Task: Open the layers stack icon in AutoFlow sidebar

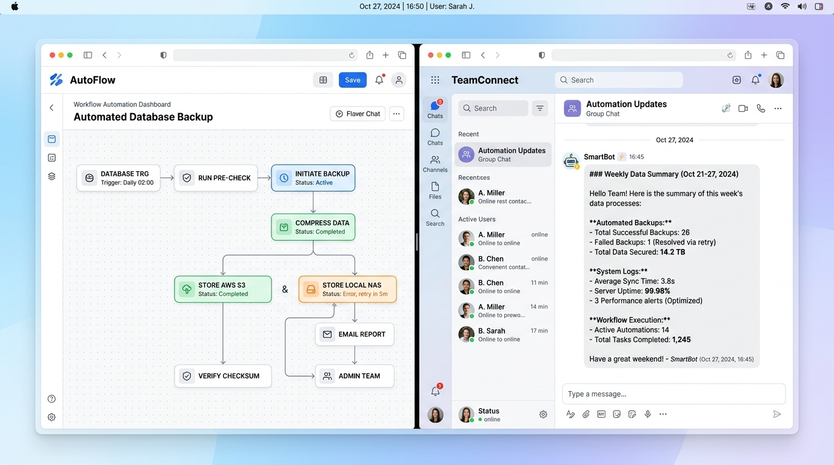Action: click(52, 177)
